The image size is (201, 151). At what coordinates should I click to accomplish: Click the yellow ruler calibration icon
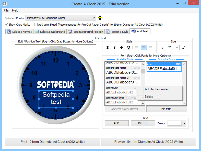click(100, 18)
